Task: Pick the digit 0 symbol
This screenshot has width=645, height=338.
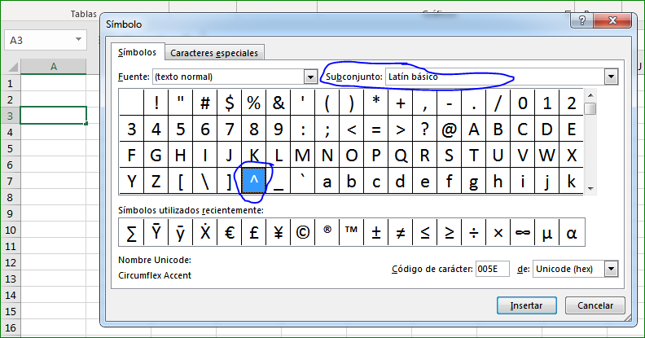Action: coord(522,103)
